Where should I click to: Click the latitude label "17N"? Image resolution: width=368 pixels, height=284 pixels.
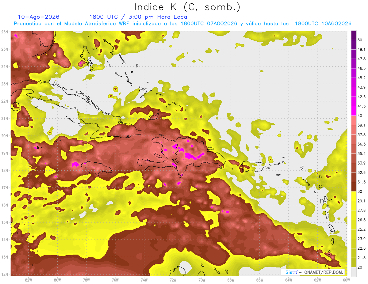pos(5,188)
